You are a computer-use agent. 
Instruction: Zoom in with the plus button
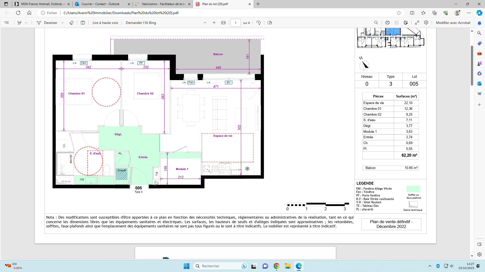214,23
